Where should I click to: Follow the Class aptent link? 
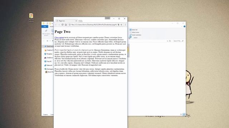point(59,37)
